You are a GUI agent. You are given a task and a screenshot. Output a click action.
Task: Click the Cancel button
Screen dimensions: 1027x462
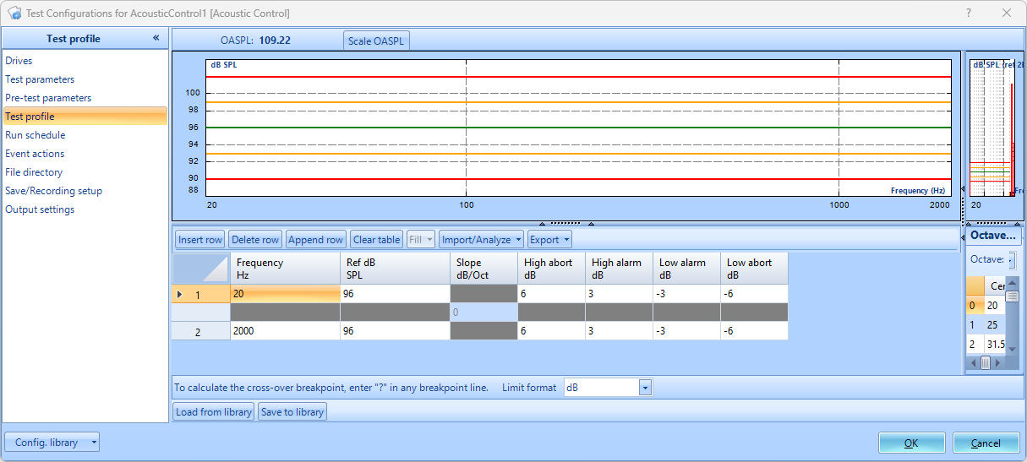(986, 443)
